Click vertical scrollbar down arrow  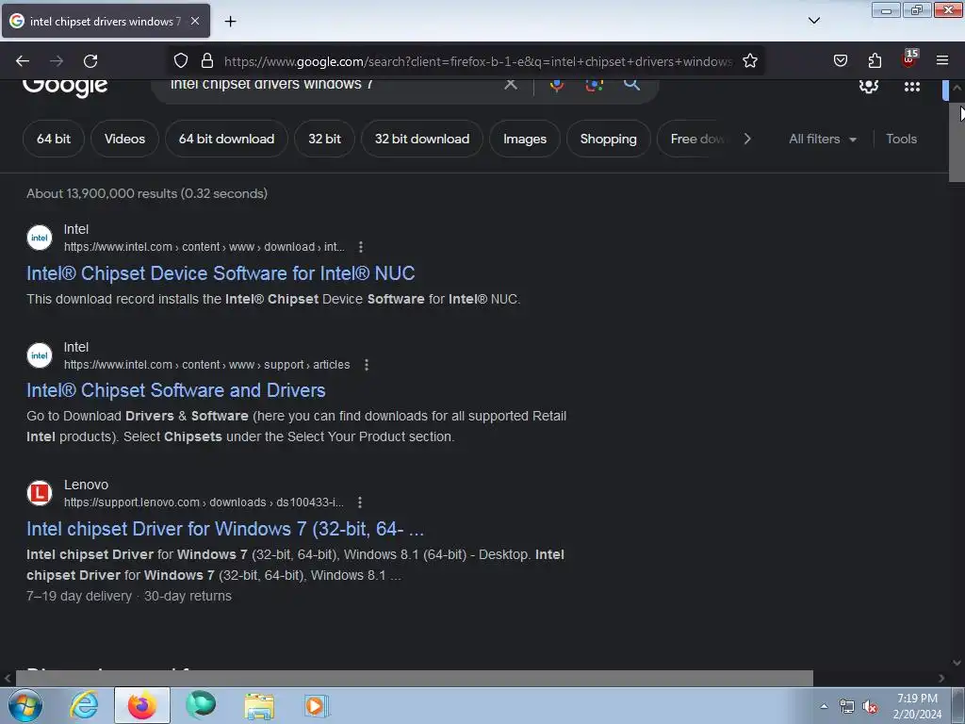click(957, 663)
